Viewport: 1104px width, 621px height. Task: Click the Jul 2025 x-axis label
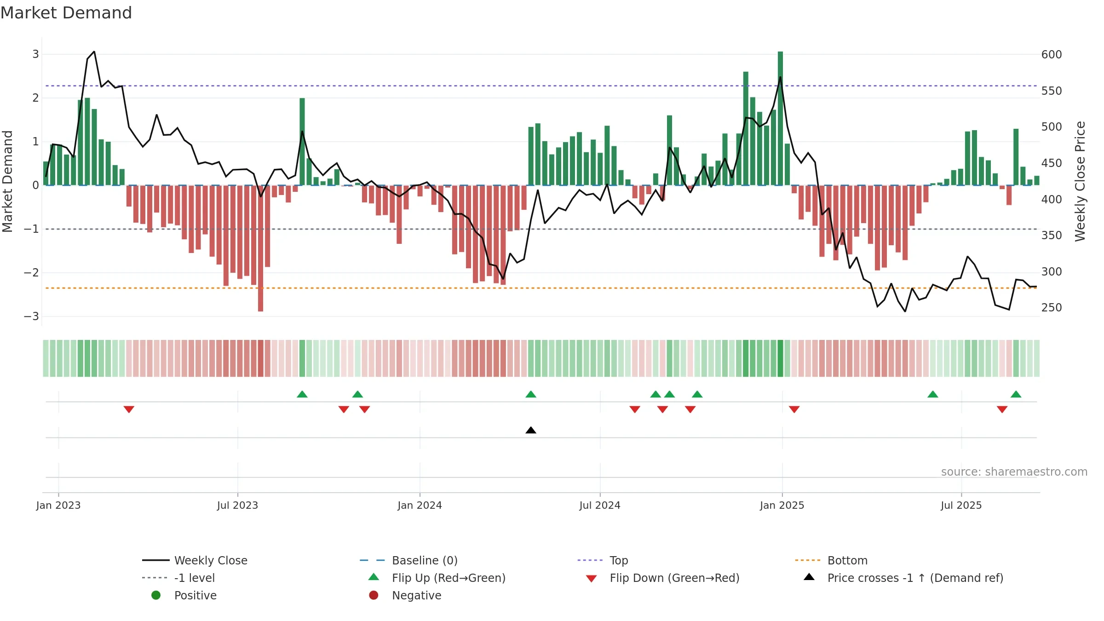pos(961,505)
